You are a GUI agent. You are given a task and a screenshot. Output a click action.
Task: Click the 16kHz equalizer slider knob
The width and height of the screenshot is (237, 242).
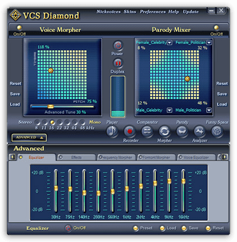click(x=183, y=181)
